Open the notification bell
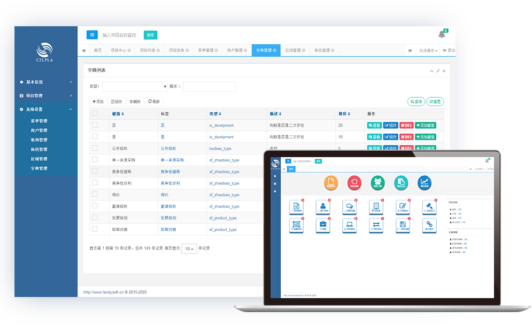 point(442,34)
